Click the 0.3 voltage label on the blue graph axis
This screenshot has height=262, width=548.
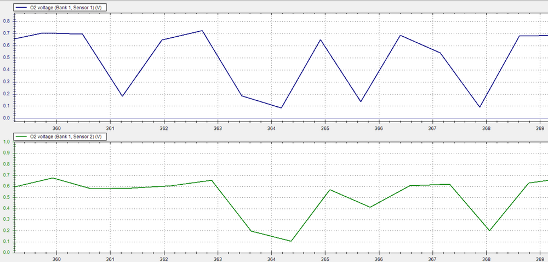click(x=6, y=82)
